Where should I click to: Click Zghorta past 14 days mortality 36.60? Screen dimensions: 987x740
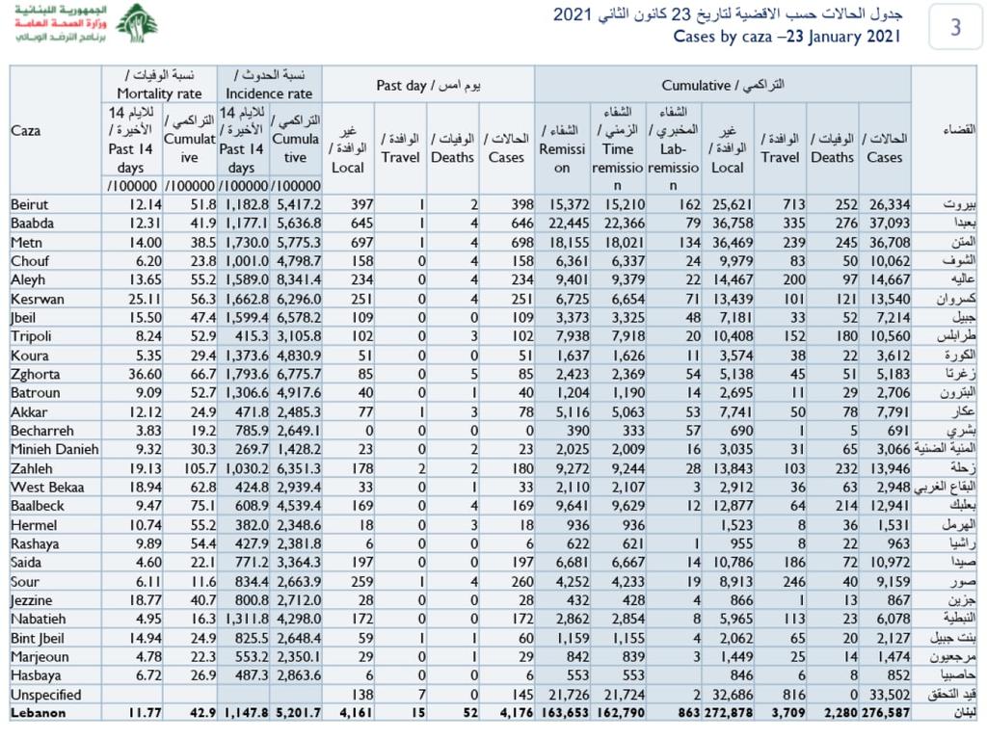tap(145, 375)
